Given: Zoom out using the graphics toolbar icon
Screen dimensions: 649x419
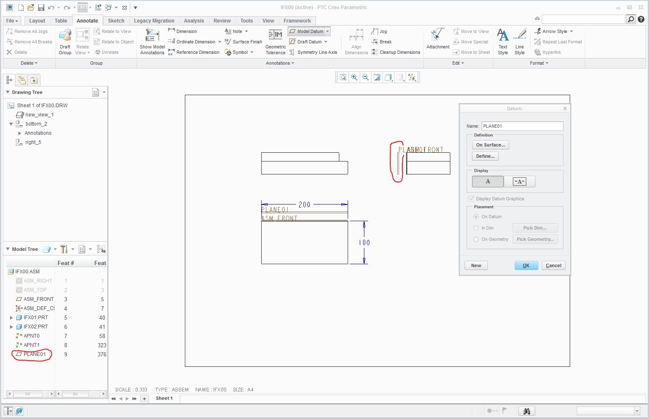Looking at the screenshot, I should [x=366, y=77].
